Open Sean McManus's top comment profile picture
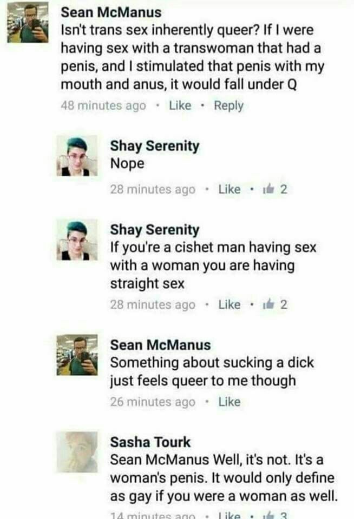 (x=28, y=23)
